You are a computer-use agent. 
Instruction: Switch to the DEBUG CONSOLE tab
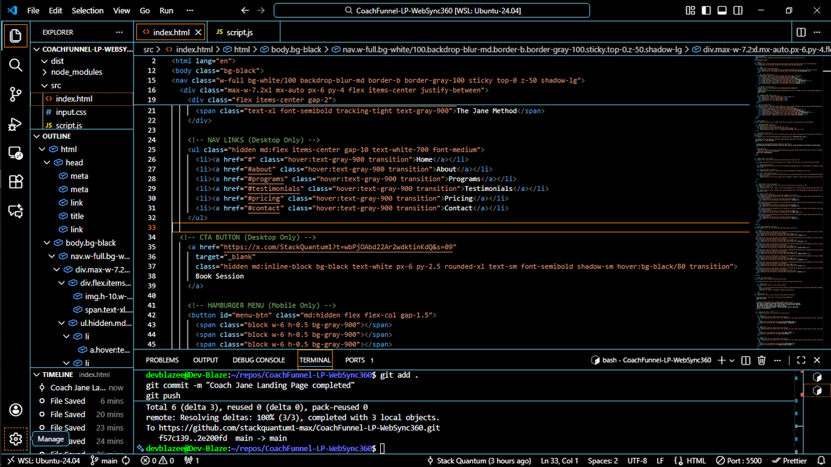coord(258,360)
